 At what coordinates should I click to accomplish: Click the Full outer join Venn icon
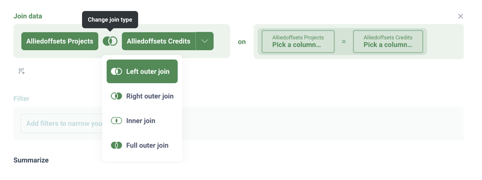[116, 145]
